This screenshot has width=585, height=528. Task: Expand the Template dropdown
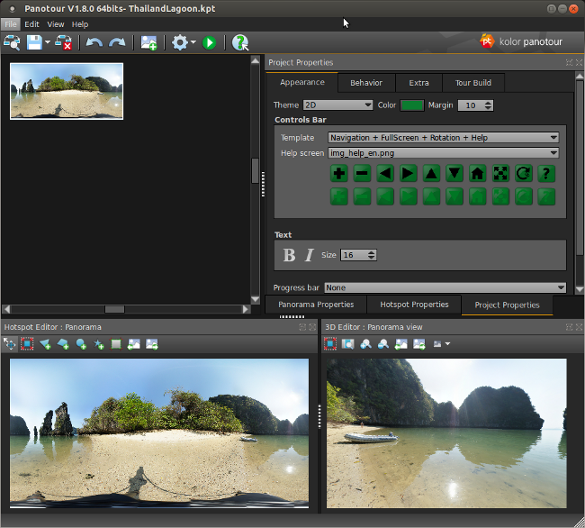point(443,138)
